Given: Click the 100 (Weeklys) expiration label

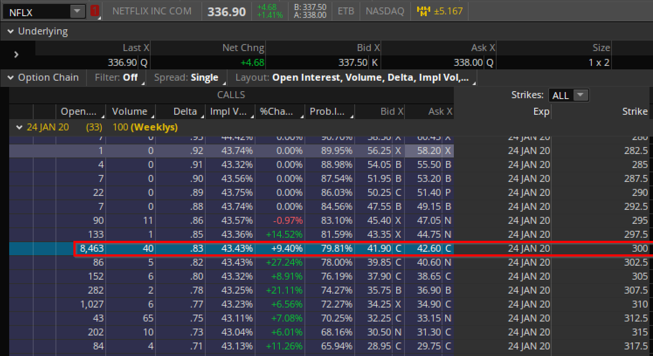Looking at the screenshot, I should coord(145,127).
